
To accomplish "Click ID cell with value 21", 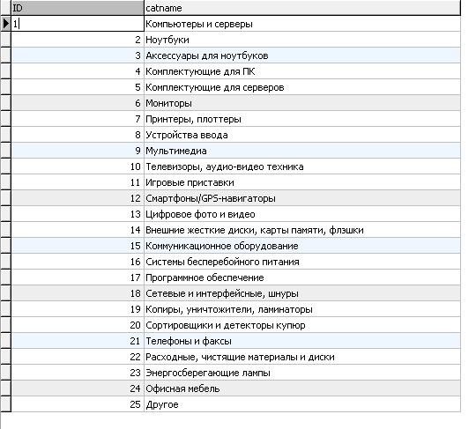I will (78, 341).
